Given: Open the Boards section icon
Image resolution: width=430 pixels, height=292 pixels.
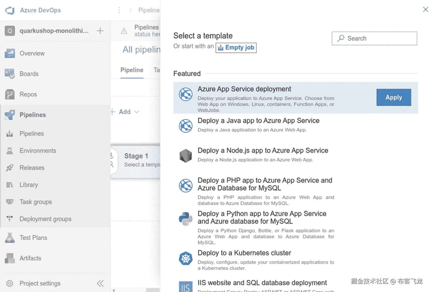Looking at the screenshot, I should point(10,74).
